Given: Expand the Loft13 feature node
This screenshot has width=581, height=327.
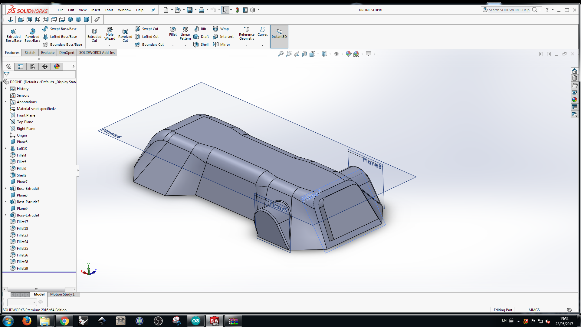Looking at the screenshot, I should 5,148.
